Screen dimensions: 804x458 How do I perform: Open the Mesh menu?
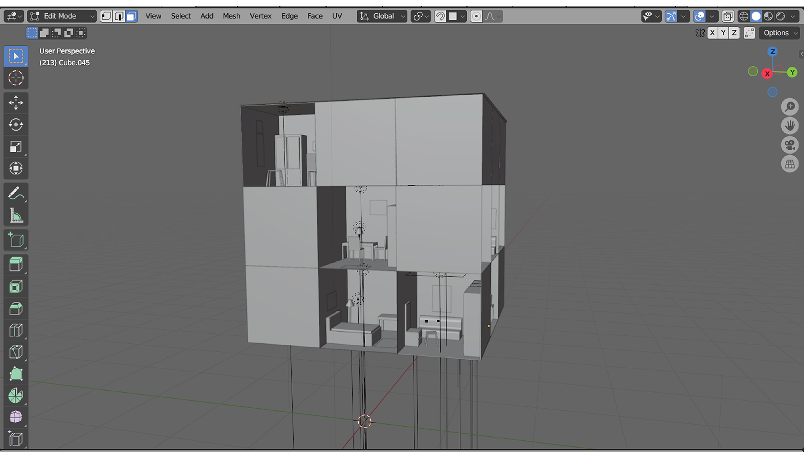231,16
